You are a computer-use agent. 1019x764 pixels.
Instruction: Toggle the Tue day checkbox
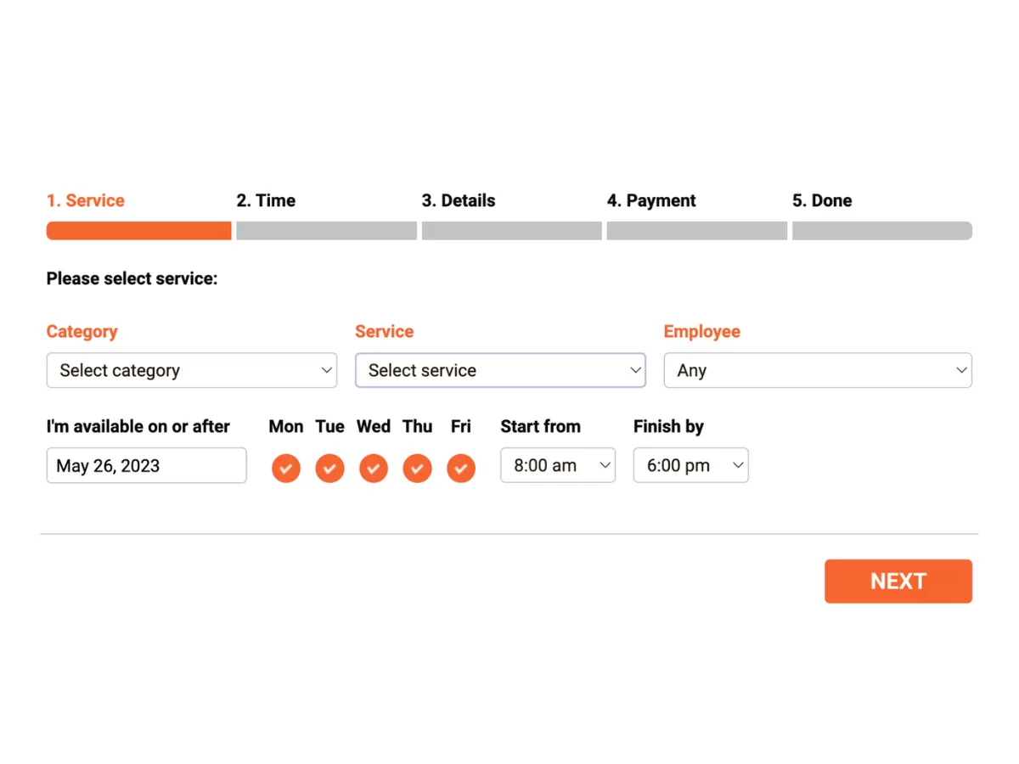[x=329, y=468]
